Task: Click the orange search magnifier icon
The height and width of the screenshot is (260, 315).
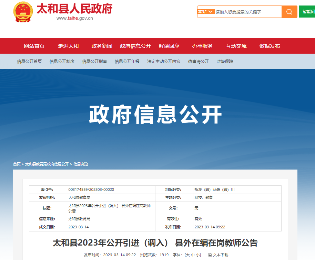Action: point(289,12)
